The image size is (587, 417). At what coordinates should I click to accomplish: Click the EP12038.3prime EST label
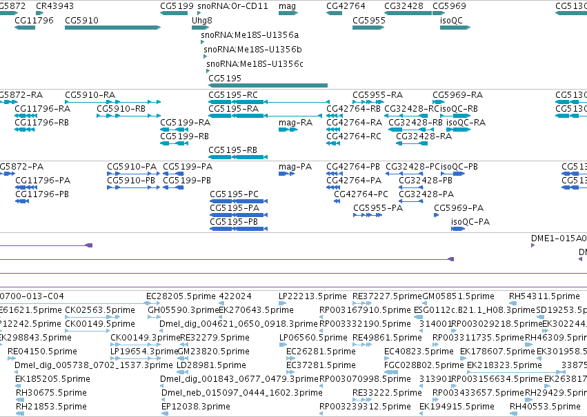pyautogui.click(x=196, y=407)
